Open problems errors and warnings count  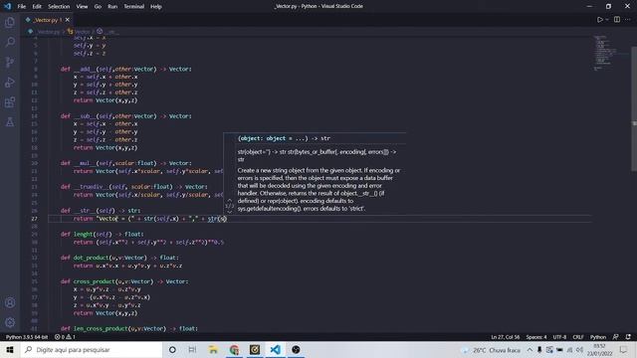[65, 337]
